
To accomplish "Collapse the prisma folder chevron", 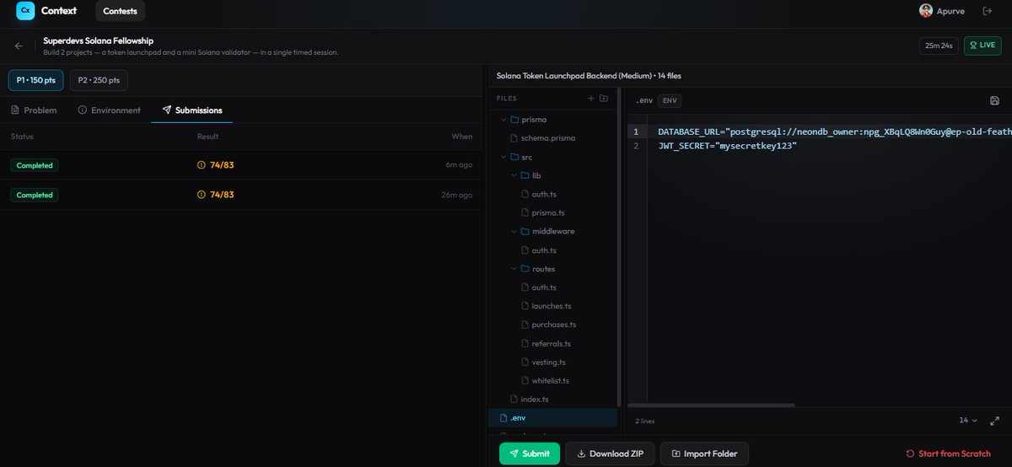I will (x=503, y=120).
